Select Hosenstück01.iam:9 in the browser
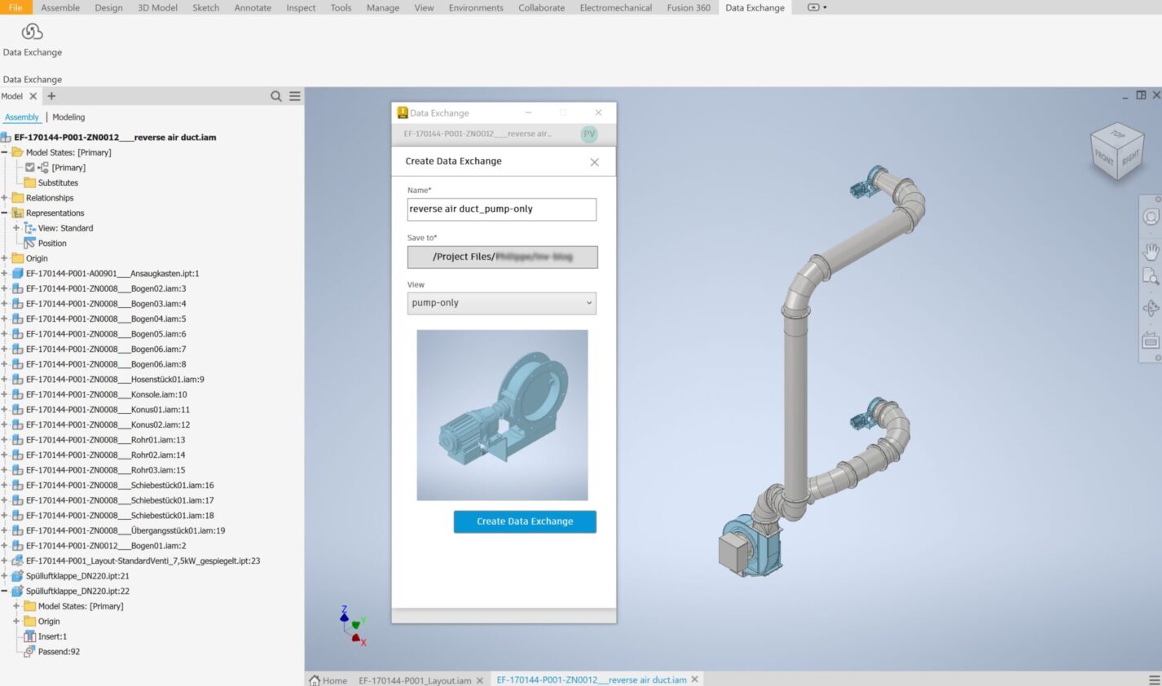This screenshot has width=1162, height=686. [115, 379]
